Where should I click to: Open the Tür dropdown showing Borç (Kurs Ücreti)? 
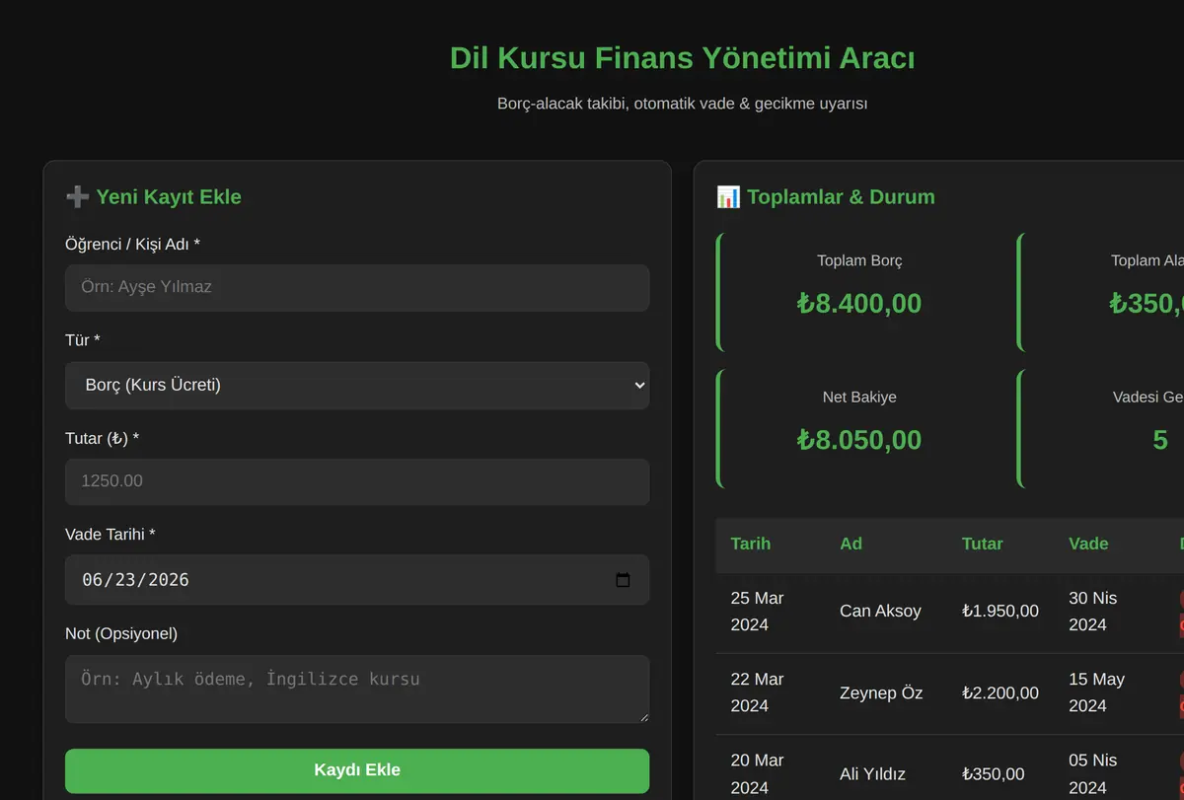click(x=357, y=385)
